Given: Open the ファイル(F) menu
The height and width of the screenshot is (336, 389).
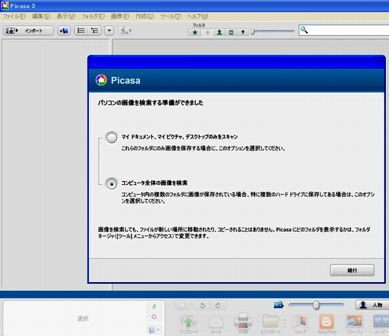Looking at the screenshot, I should [x=14, y=16].
